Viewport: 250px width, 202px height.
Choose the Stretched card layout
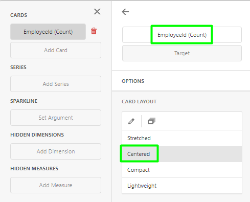coord(182,138)
